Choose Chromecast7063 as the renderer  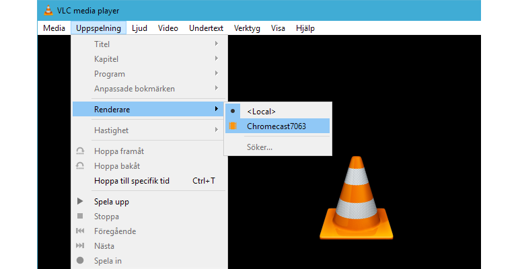(277, 126)
